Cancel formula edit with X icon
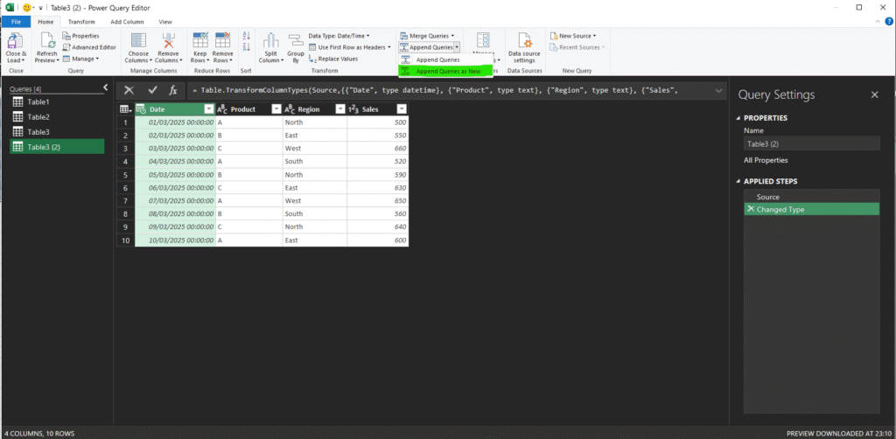The height and width of the screenshot is (439, 896). (x=129, y=90)
